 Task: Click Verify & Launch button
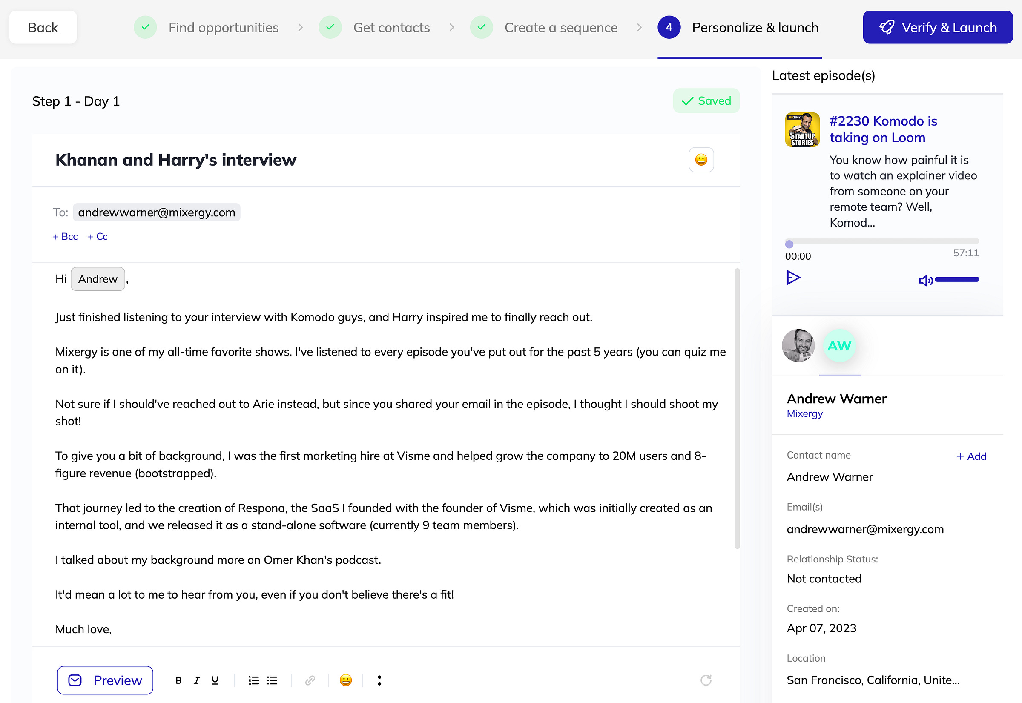click(937, 27)
